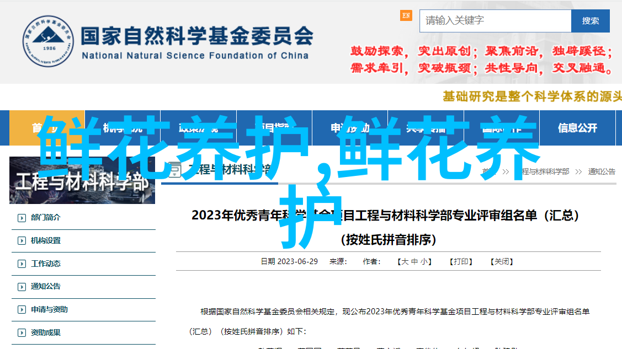The width and height of the screenshot is (622, 349).
Task: Set font size to 中
Action: click(414, 262)
